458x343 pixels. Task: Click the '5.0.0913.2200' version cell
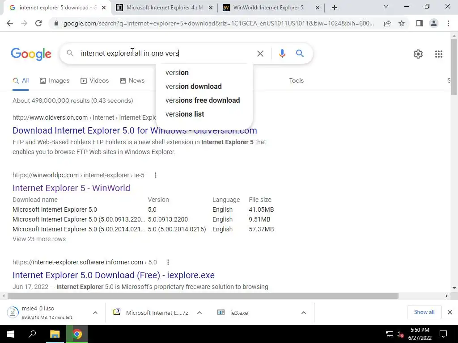(168, 219)
